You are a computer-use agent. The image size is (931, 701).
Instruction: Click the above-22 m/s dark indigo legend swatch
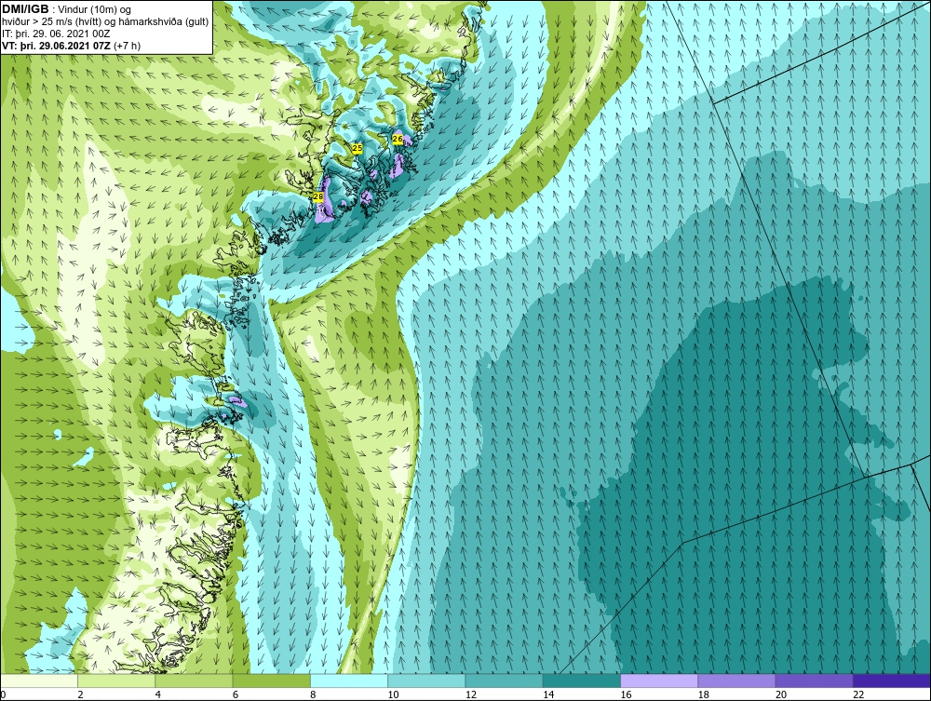(x=891, y=681)
